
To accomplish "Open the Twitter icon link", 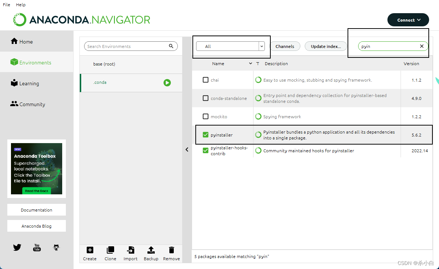I will [x=17, y=247].
